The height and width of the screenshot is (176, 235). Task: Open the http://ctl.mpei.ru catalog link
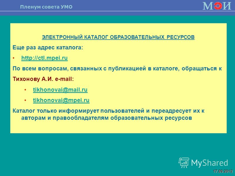pyautogui.click(x=45, y=58)
